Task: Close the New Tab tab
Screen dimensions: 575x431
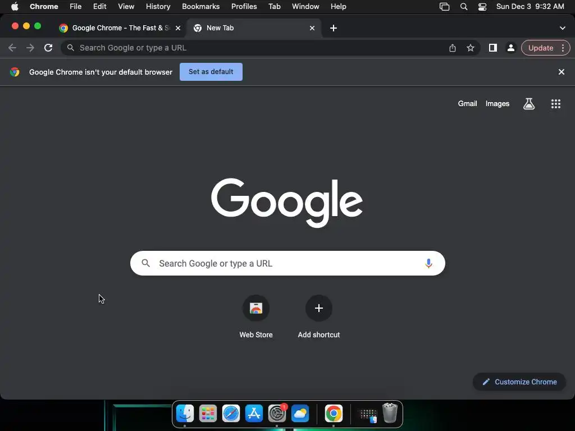Action: point(312,28)
